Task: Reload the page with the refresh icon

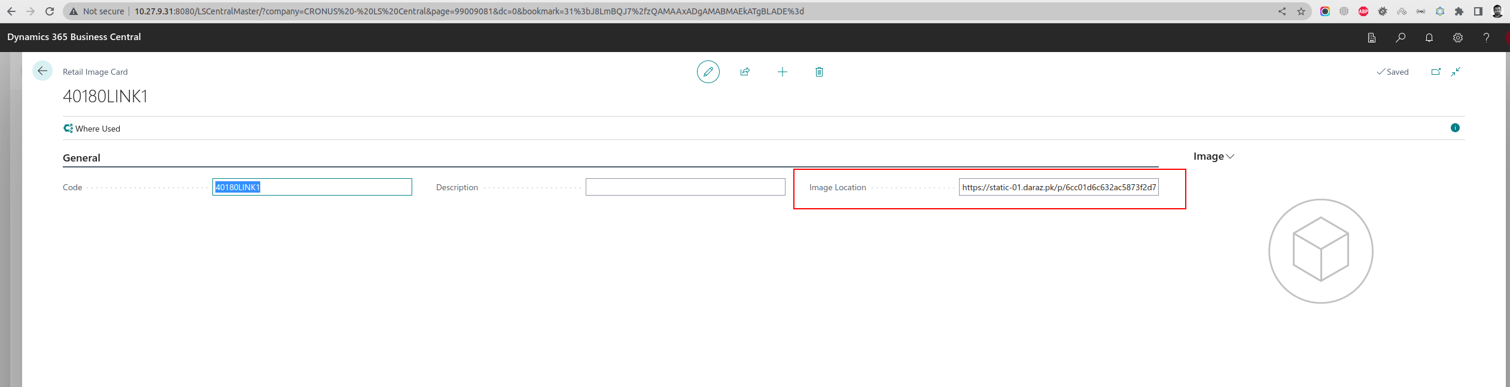Action: [50, 11]
